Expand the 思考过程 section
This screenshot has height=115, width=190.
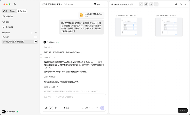point(48,47)
